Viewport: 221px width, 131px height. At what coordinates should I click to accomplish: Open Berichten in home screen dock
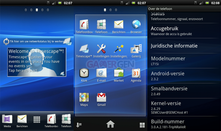coord(22,121)
